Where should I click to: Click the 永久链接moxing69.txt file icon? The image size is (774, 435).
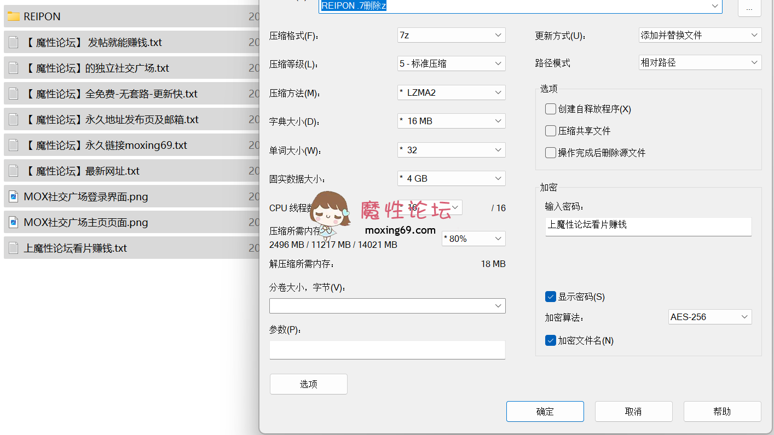[13, 145]
